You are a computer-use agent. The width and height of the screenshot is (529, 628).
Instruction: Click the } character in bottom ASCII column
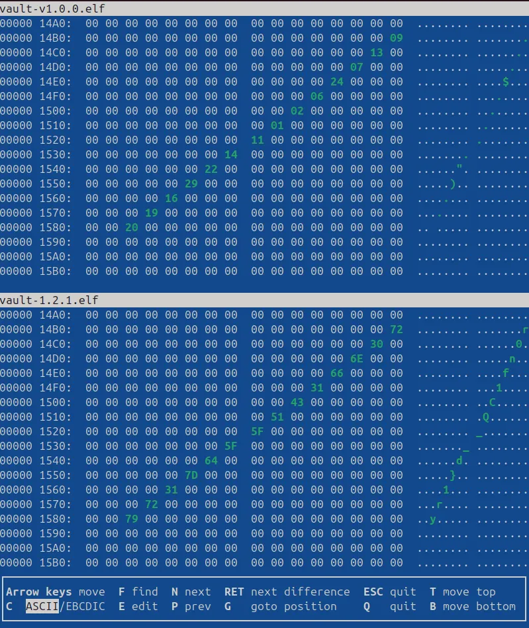coord(453,475)
